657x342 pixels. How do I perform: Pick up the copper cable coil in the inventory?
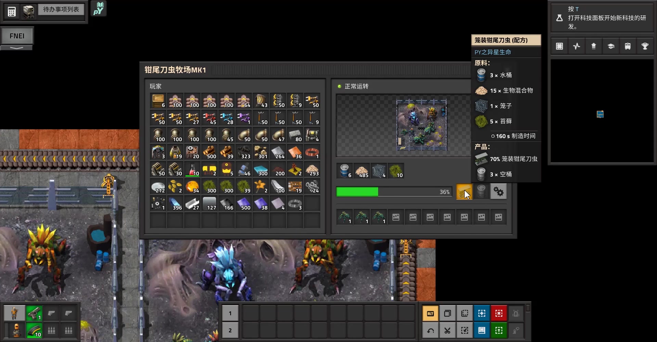pyautogui.click(x=312, y=152)
